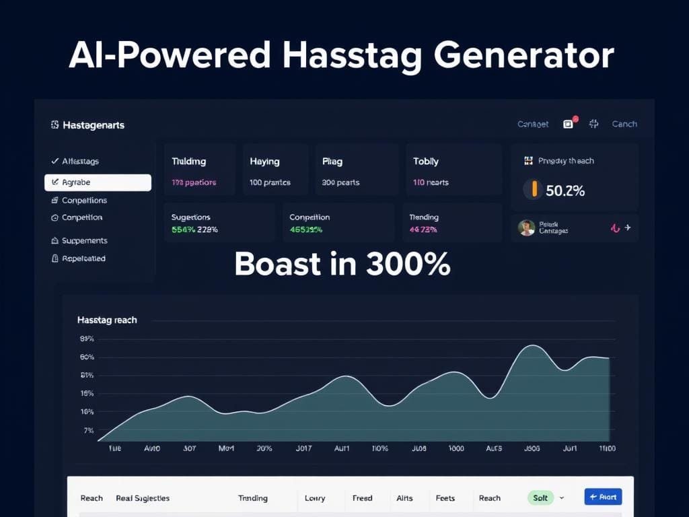The width and height of the screenshot is (689, 517).
Task: Switch to the Loury tab
Action: pyautogui.click(x=314, y=498)
